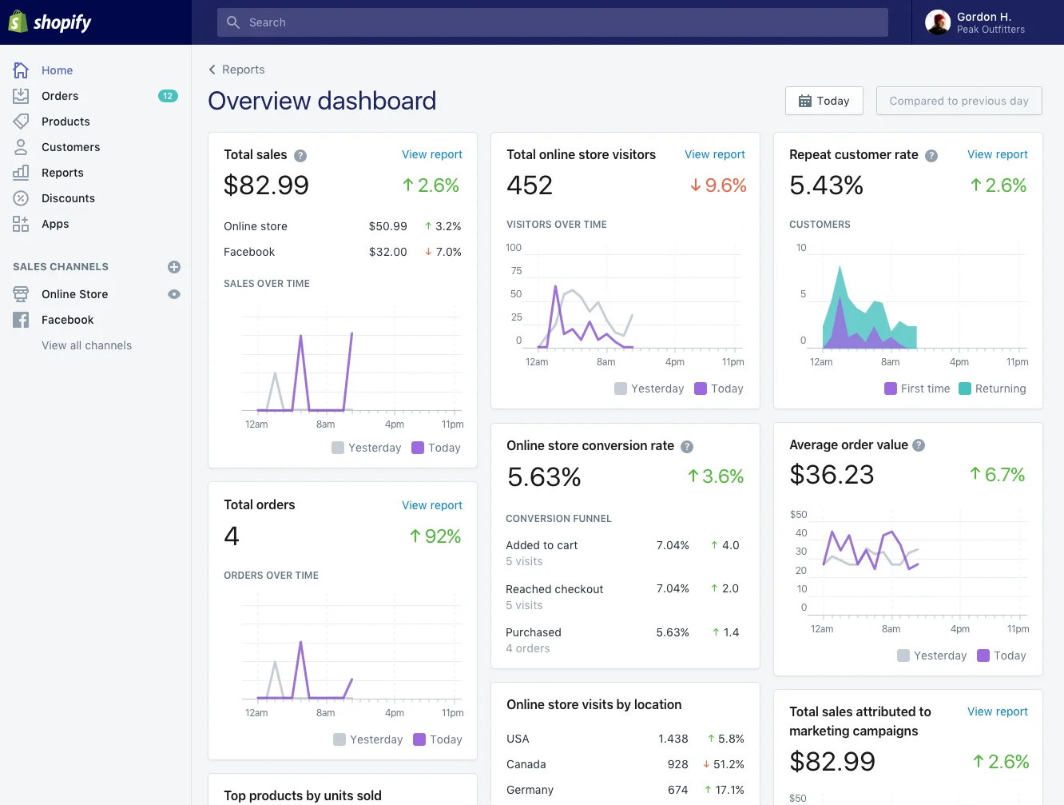The height and width of the screenshot is (805, 1064).
Task: Click the Shopify logo
Action: pyautogui.click(x=50, y=22)
